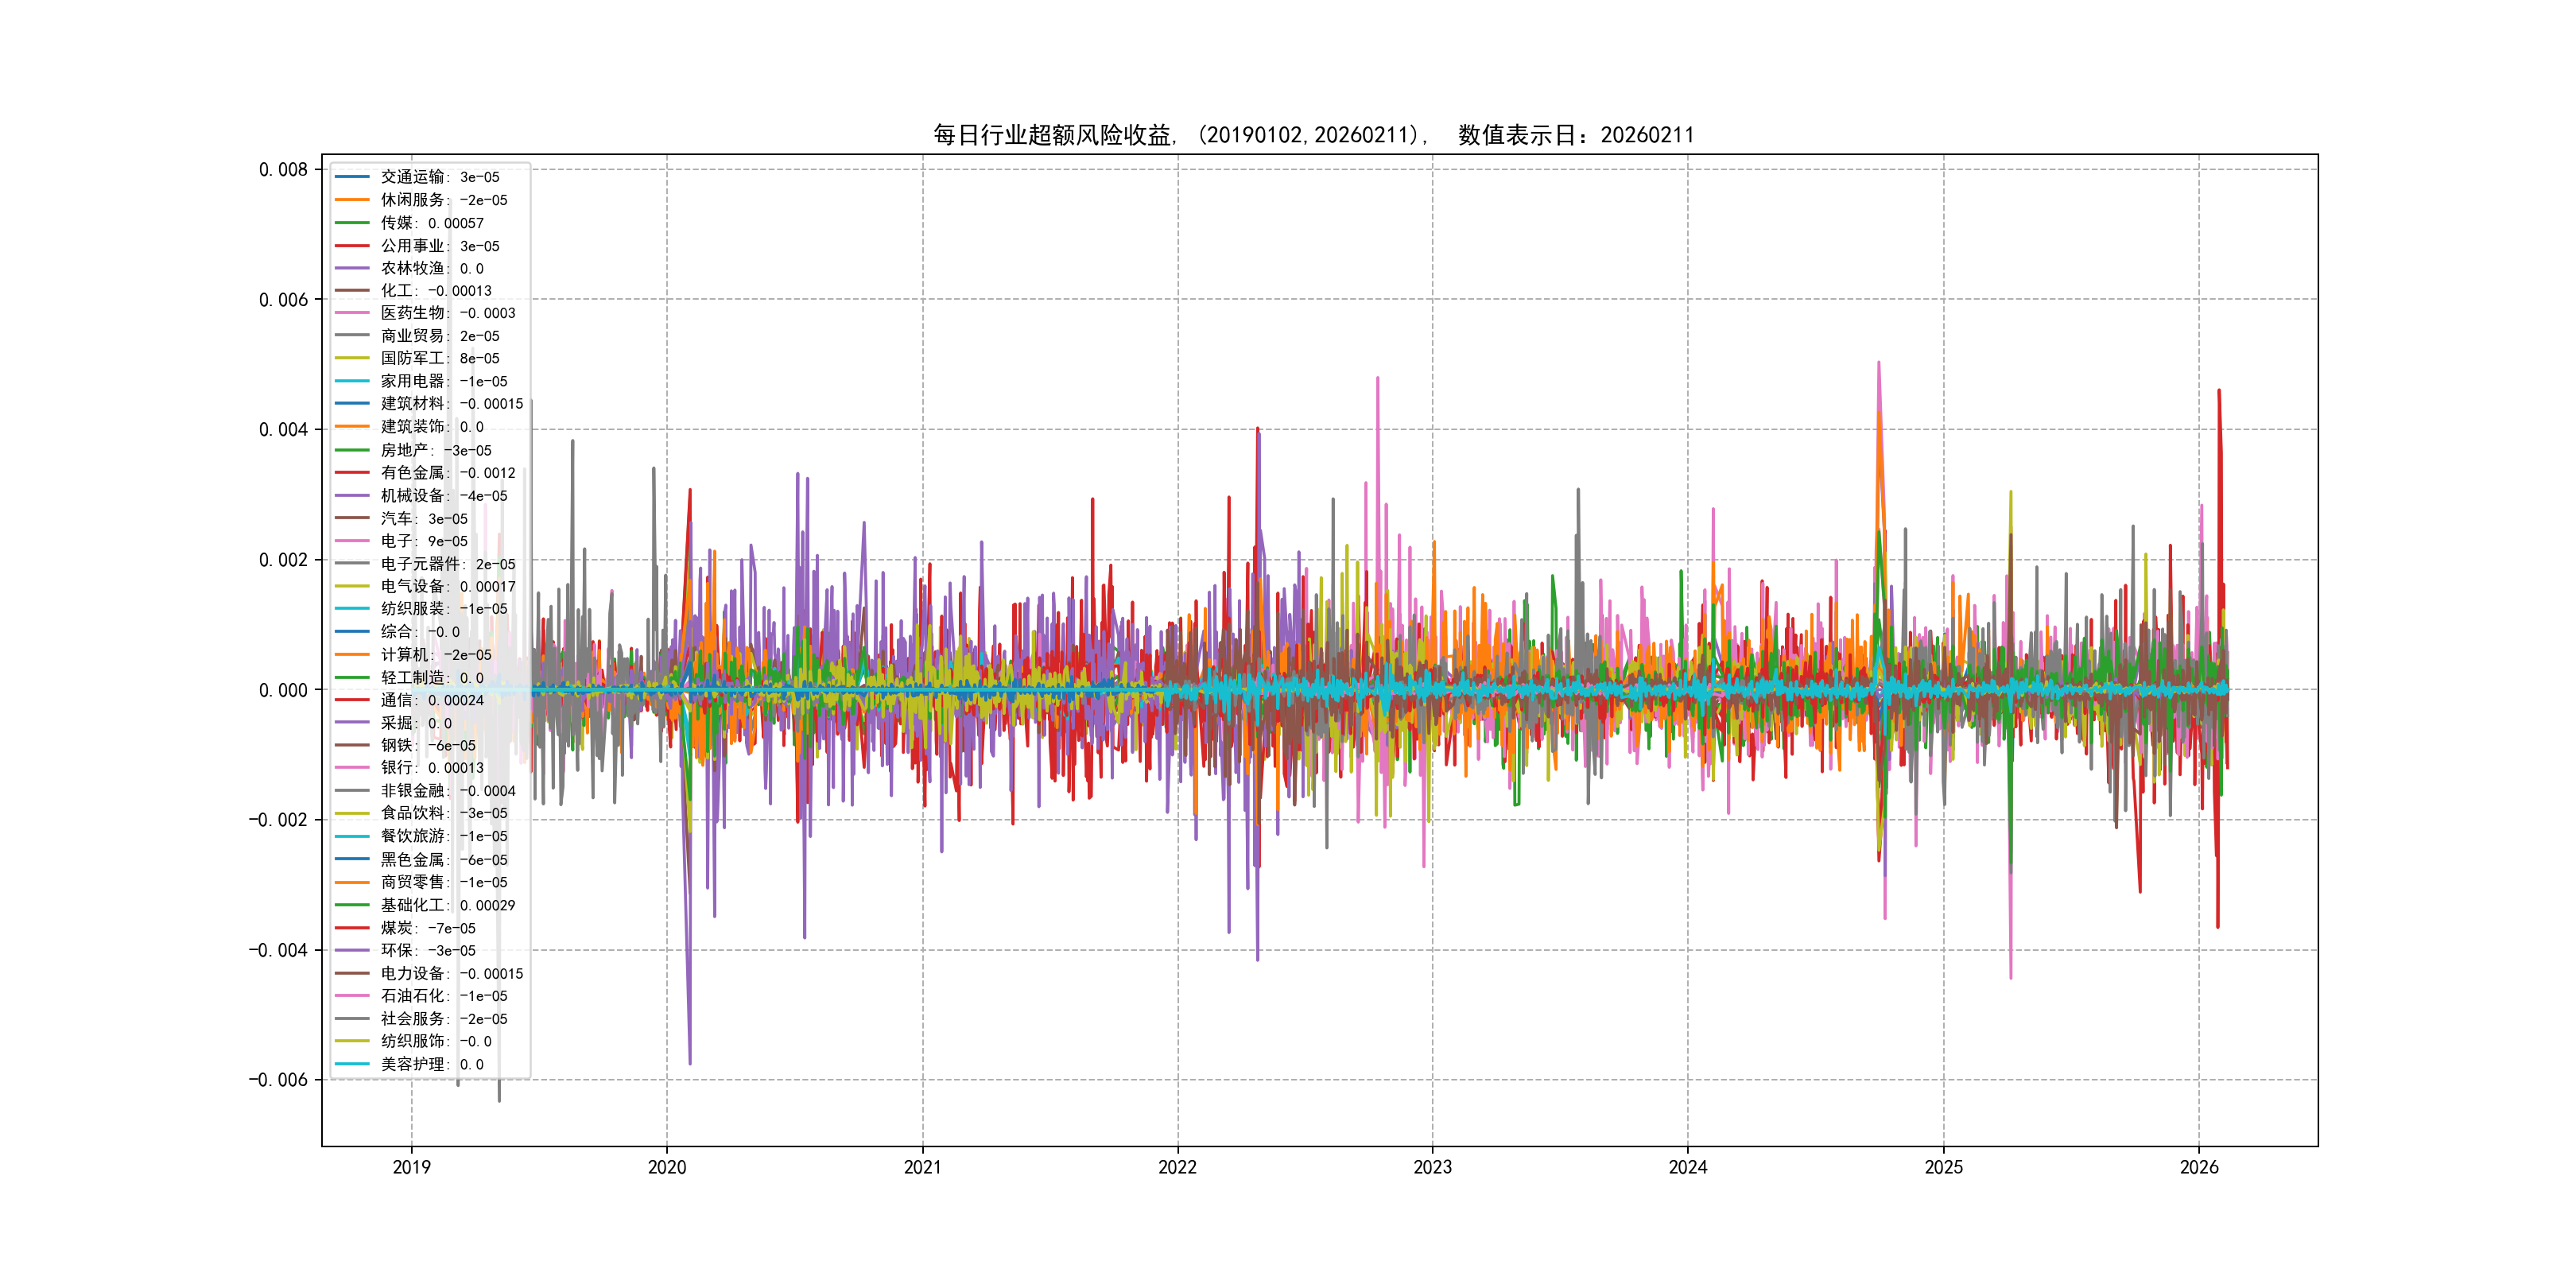
Task: Click the 2019 x-axis tick label
Action: coord(411,1167)
